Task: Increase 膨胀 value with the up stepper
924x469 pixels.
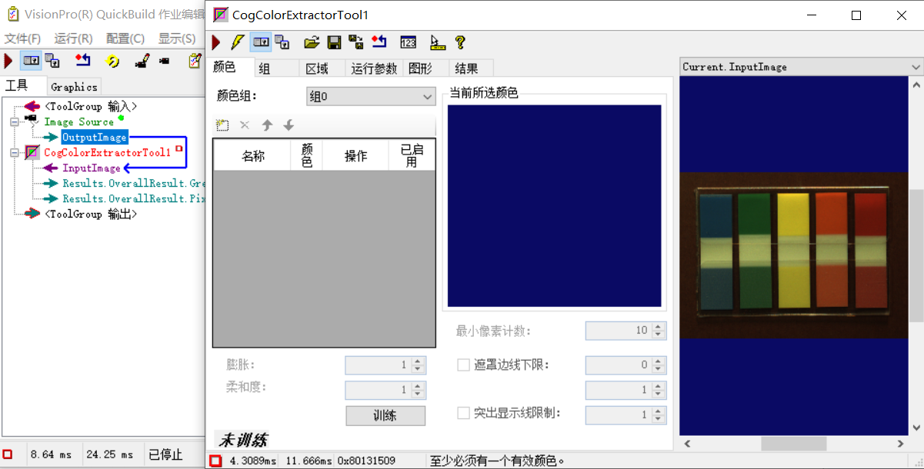Action: point(419,361)
